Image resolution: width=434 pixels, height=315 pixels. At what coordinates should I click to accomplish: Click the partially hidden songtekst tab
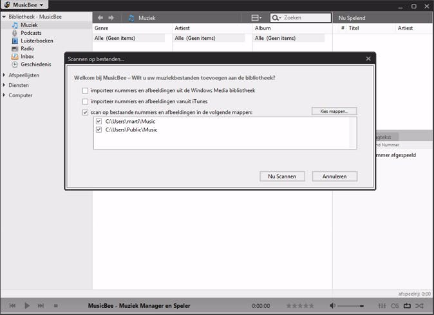click(x=387, y=137)
